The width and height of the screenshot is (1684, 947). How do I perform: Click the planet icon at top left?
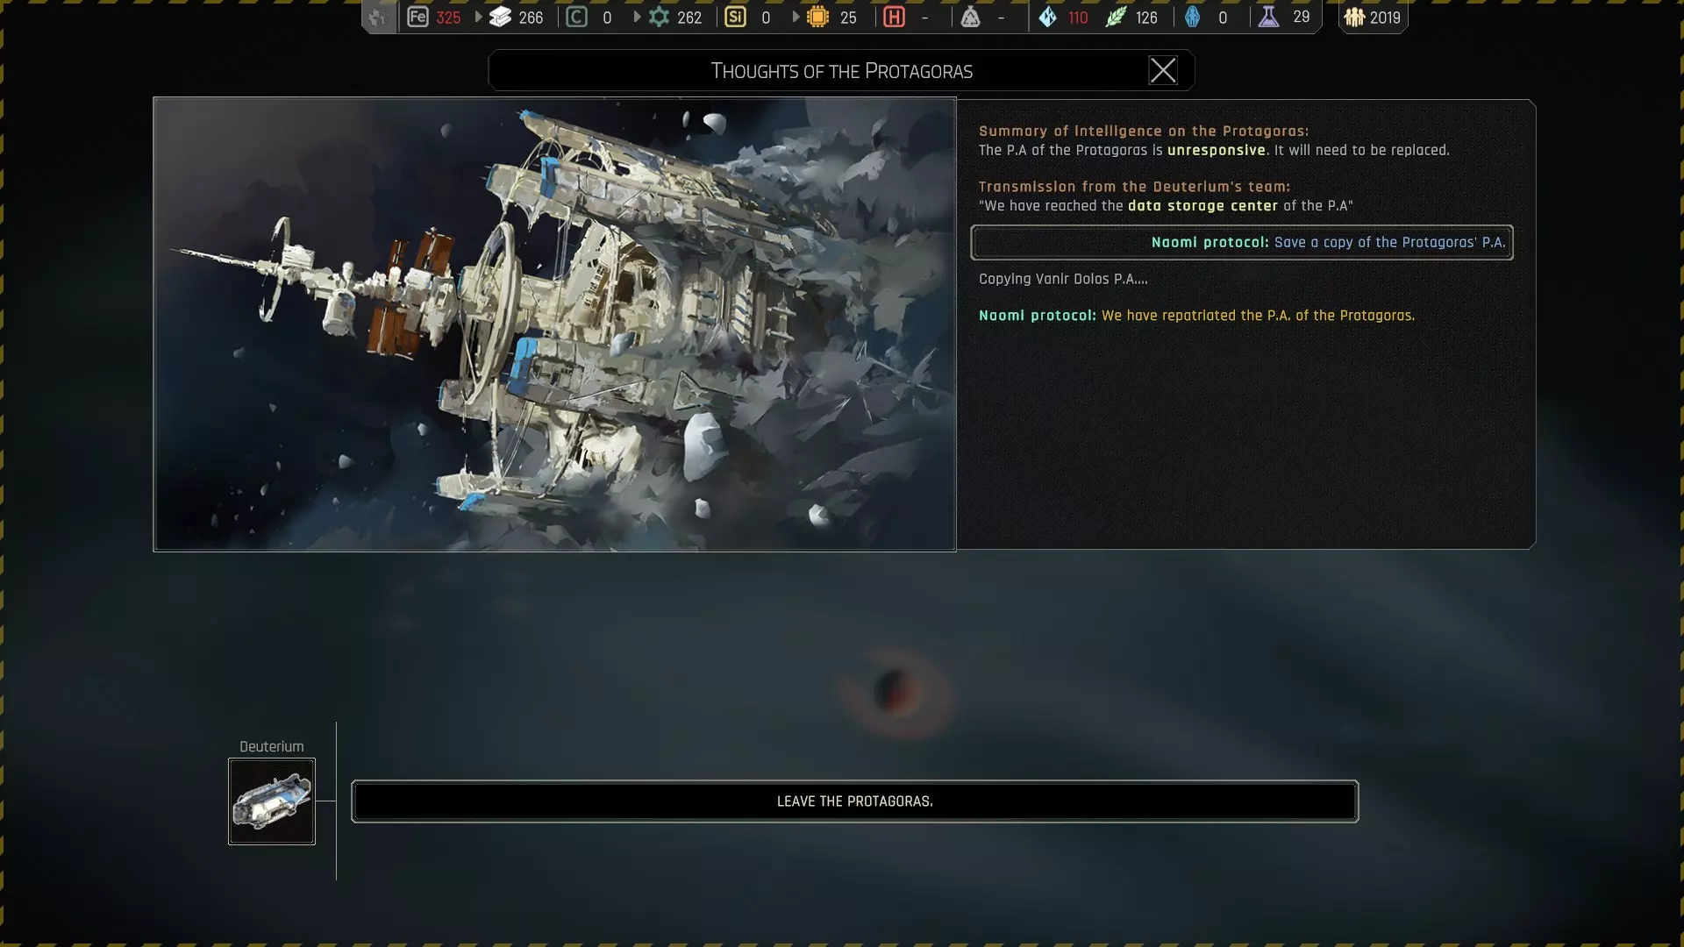(x=378, y=17)
